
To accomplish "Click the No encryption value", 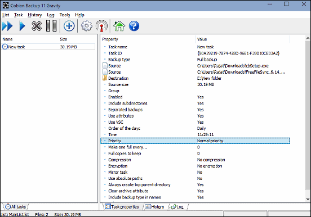I will tap(210, 166).
